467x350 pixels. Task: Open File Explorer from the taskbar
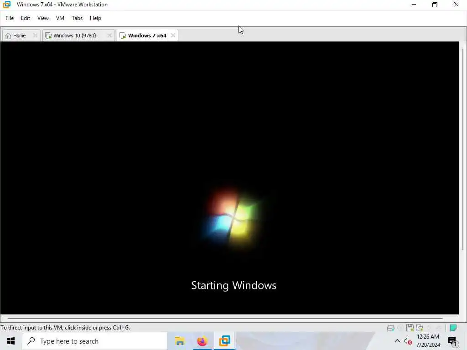tap(180, 341)
